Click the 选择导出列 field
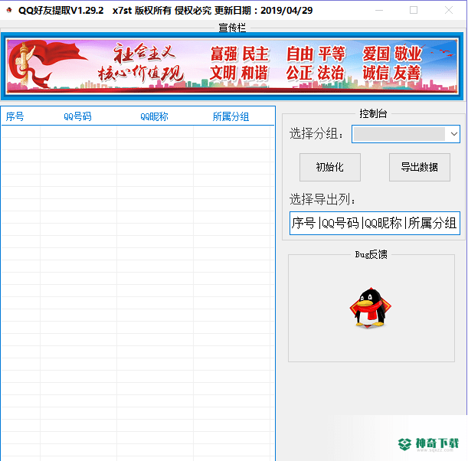The width and height of the screenshot is (468, 461). pyautogui.click(x=375, y=223)
